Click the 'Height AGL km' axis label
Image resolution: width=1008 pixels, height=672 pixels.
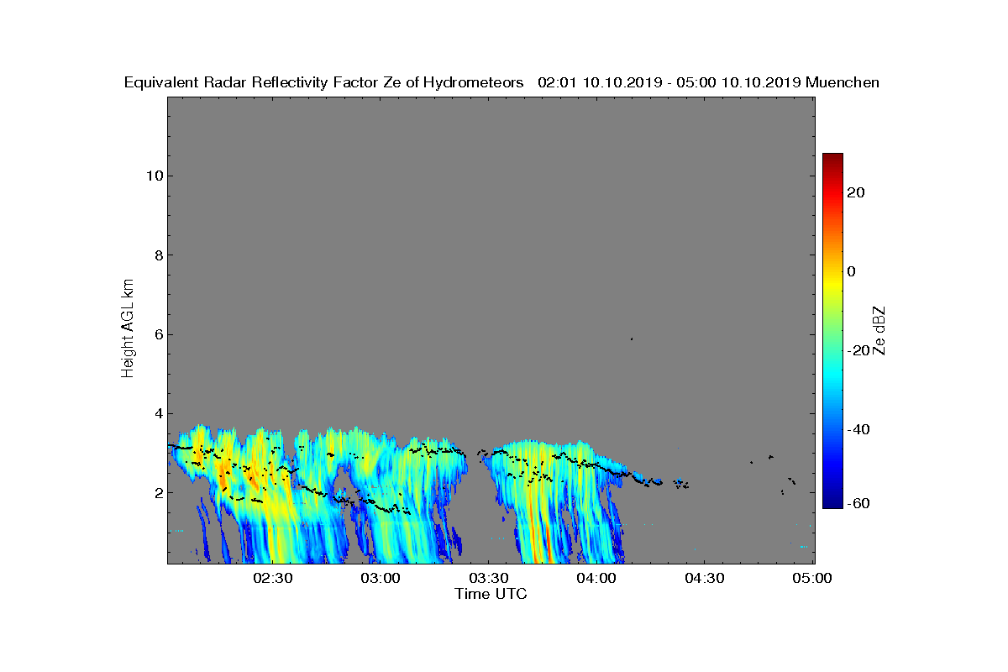coord(129,328)
